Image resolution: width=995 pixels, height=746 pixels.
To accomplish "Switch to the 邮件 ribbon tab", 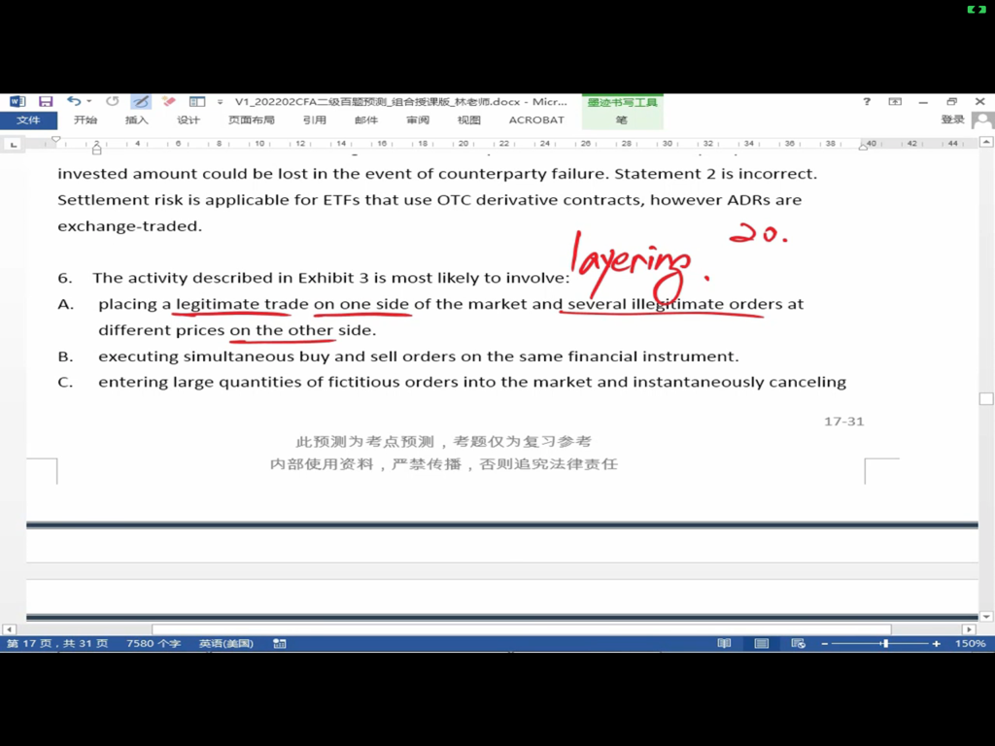I will [x=366, y=119].
